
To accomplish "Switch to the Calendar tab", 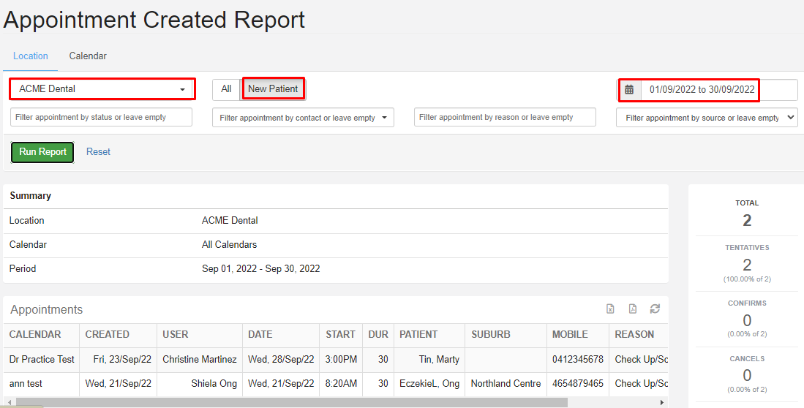I will [88, 56].
